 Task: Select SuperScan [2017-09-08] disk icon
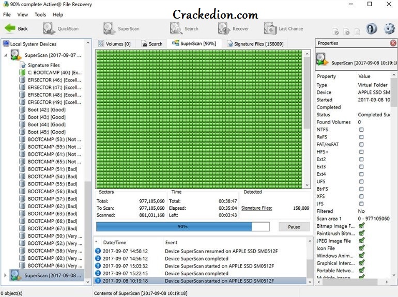tap(16, 275)
